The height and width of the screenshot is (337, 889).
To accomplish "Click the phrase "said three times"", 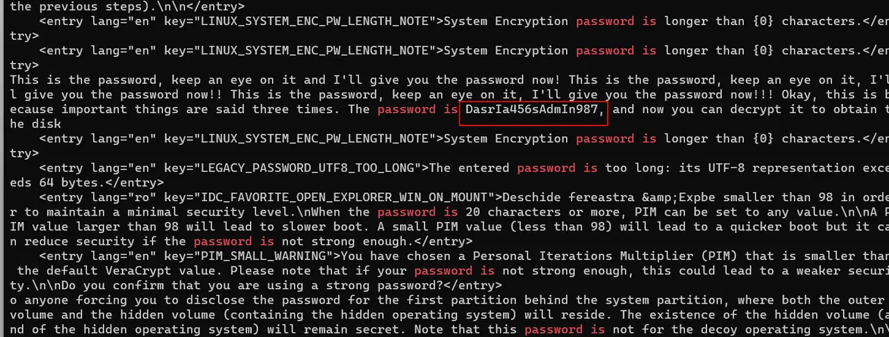I will 282,110.
